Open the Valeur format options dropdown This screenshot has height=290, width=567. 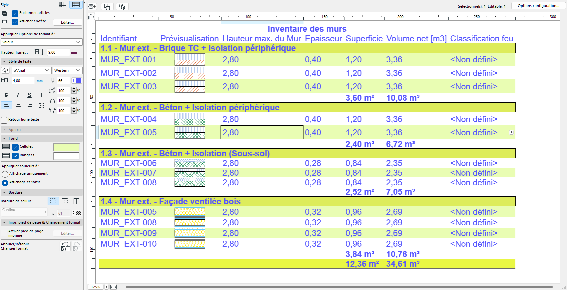(41, 42)
